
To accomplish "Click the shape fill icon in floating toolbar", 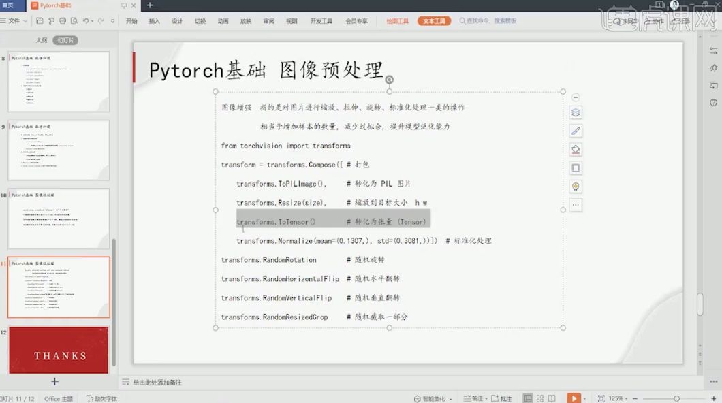I will [x=576, y=150].
